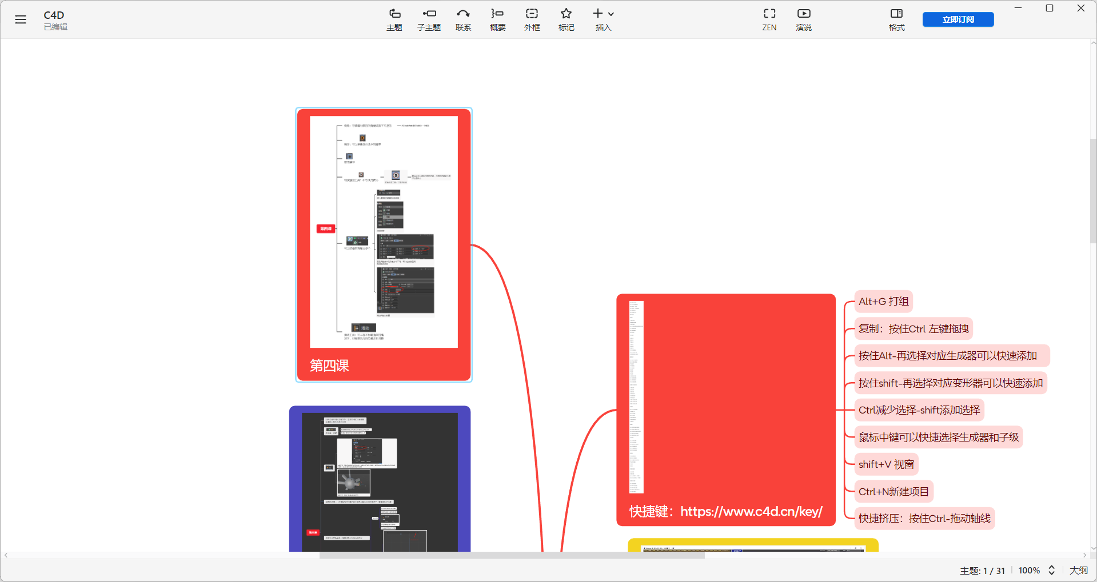Open the hamburger main menu

pos(21,19)
